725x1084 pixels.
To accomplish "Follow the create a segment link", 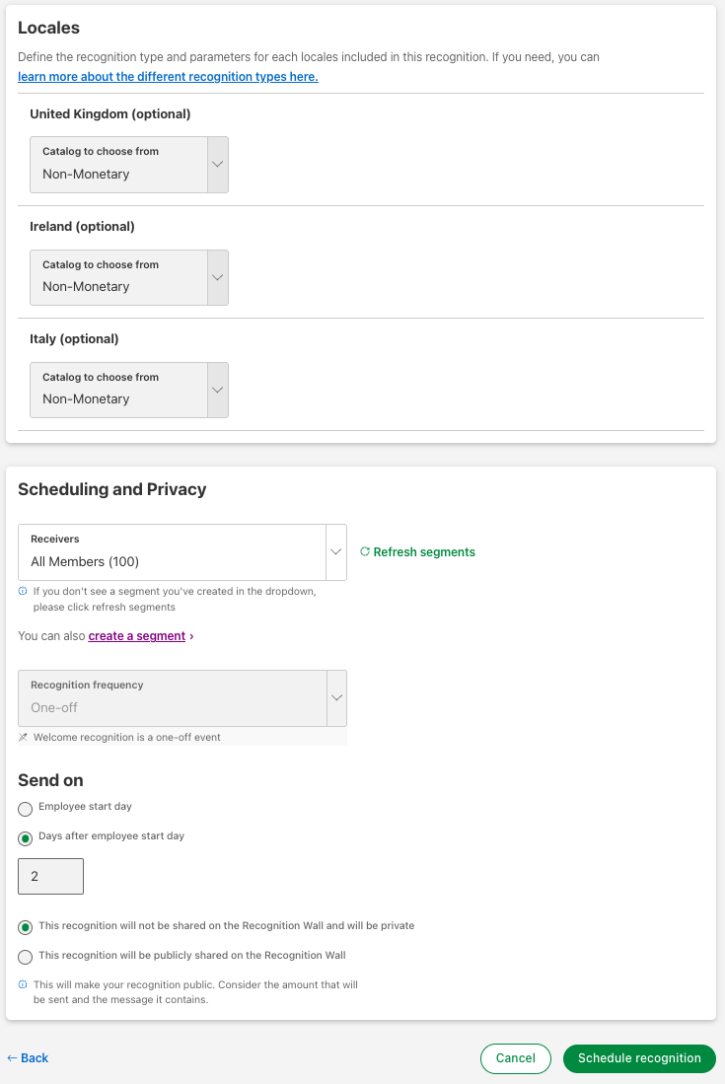I will [137, 636].
